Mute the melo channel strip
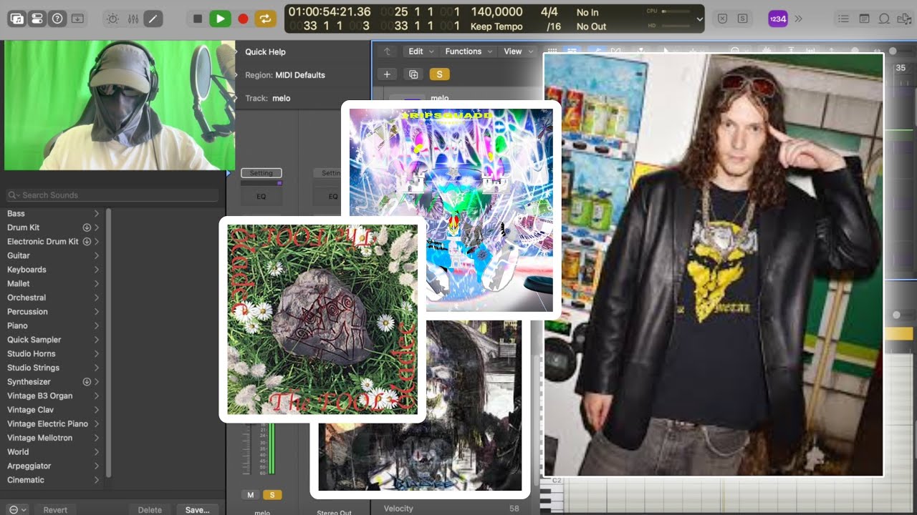The width and height of the screenshot is (917, 515). coord(251,495)
